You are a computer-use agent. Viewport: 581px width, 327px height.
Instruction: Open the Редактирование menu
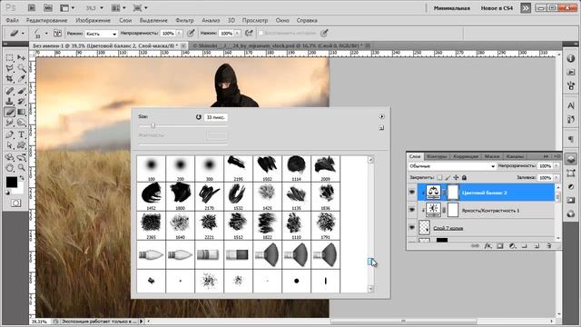[46, 20]
